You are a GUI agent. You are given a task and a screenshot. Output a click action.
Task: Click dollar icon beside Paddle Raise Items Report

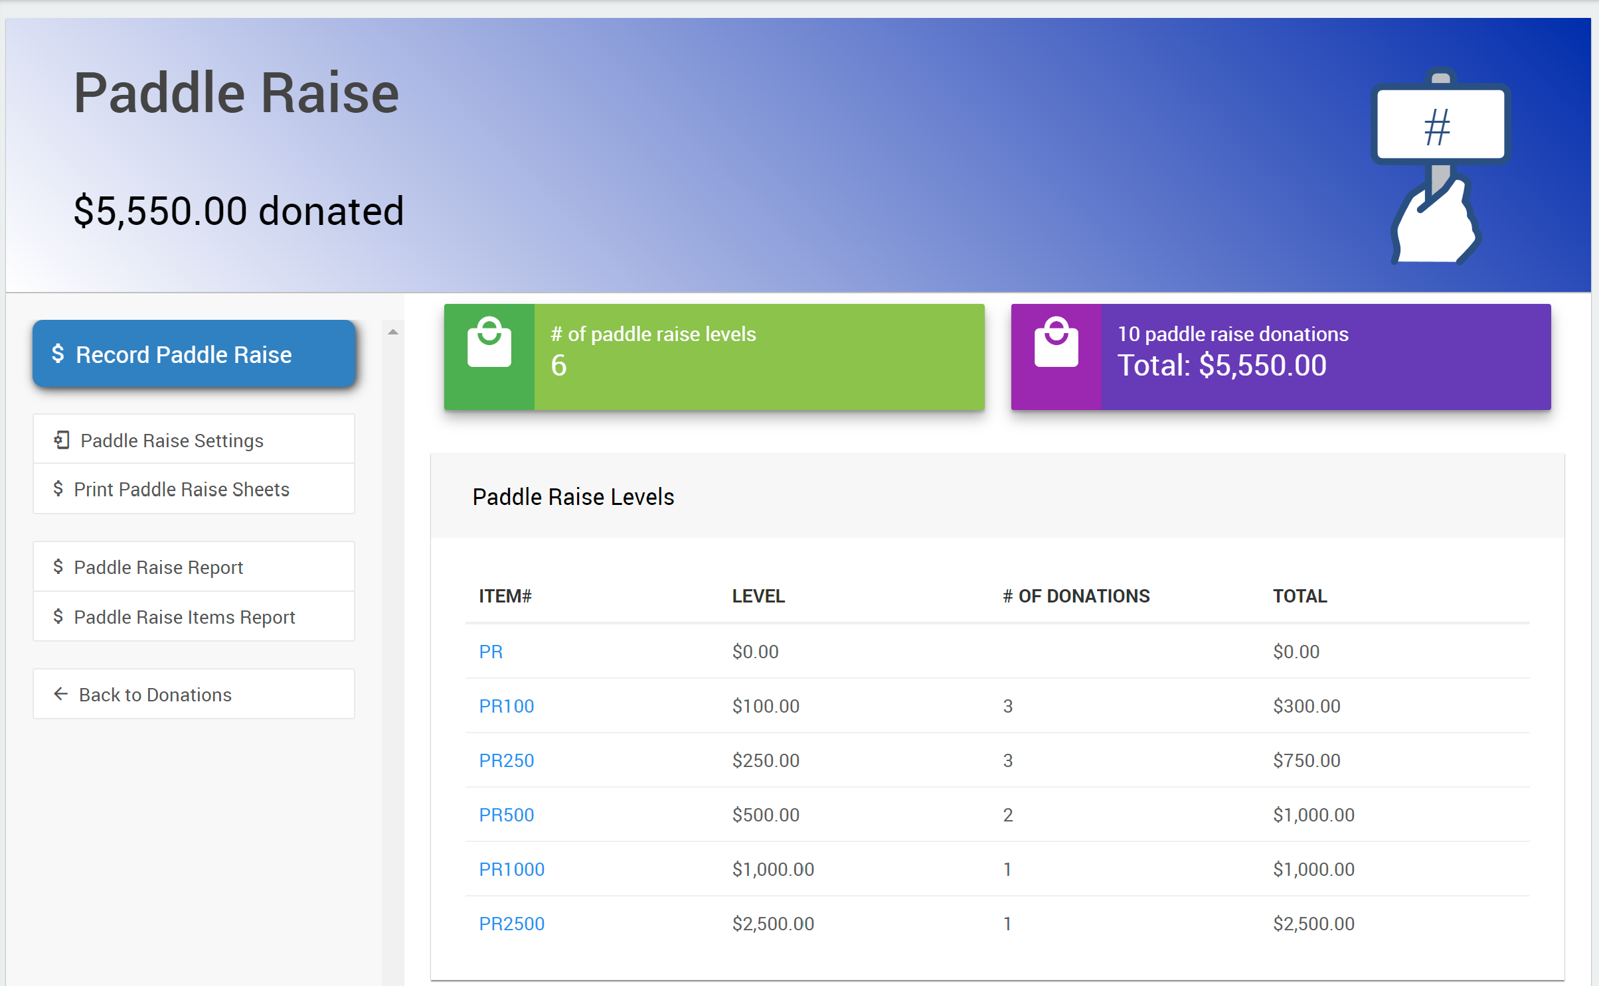[58, 616]
